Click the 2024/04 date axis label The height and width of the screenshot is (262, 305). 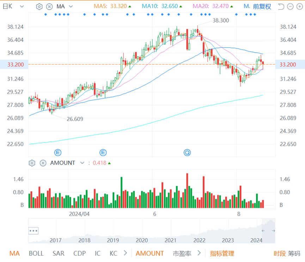pyautogui.click(x=79, y=214)
